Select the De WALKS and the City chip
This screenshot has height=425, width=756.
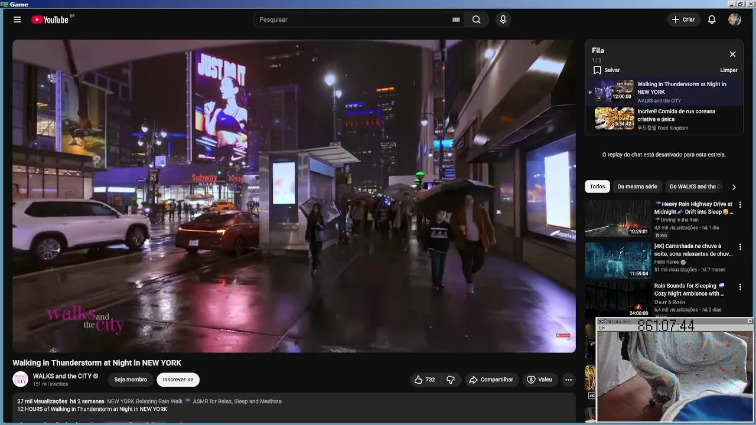[695, 187]
